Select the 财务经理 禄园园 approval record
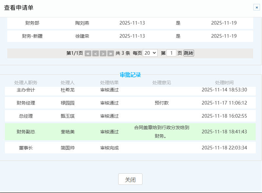Viewport: 262px width, 193px height. click(x=130, y=103)
